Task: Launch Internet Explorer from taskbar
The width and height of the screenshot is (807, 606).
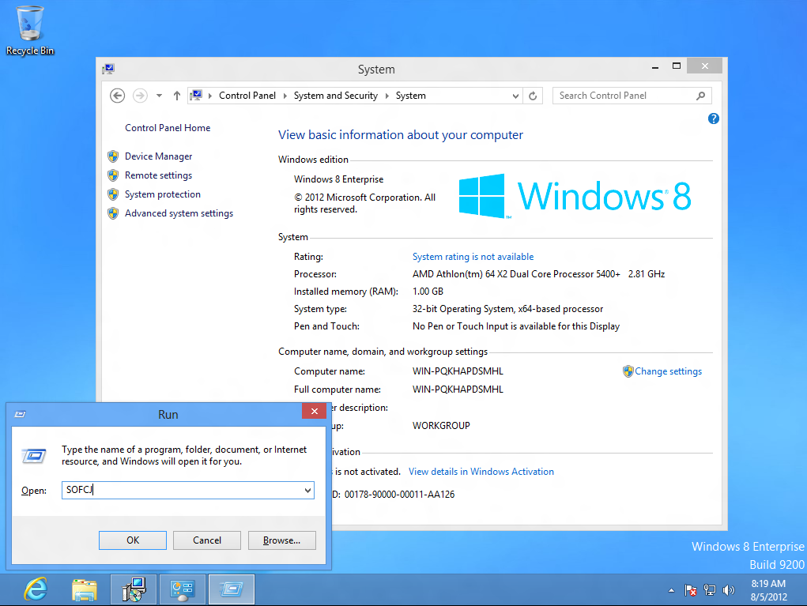Action: [x=36, y=589]
